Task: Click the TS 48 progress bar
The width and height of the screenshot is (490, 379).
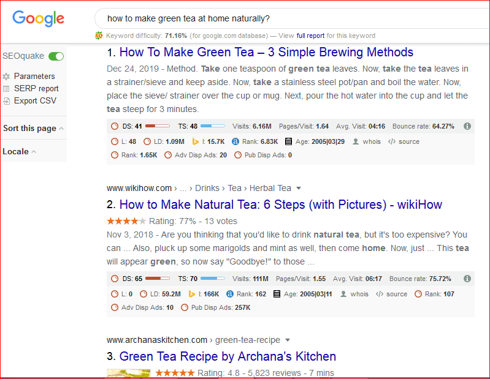Action: click(x=213, y=126)
